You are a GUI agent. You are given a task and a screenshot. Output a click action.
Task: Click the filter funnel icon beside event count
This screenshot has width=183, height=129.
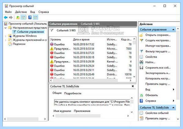coord(52,30)
